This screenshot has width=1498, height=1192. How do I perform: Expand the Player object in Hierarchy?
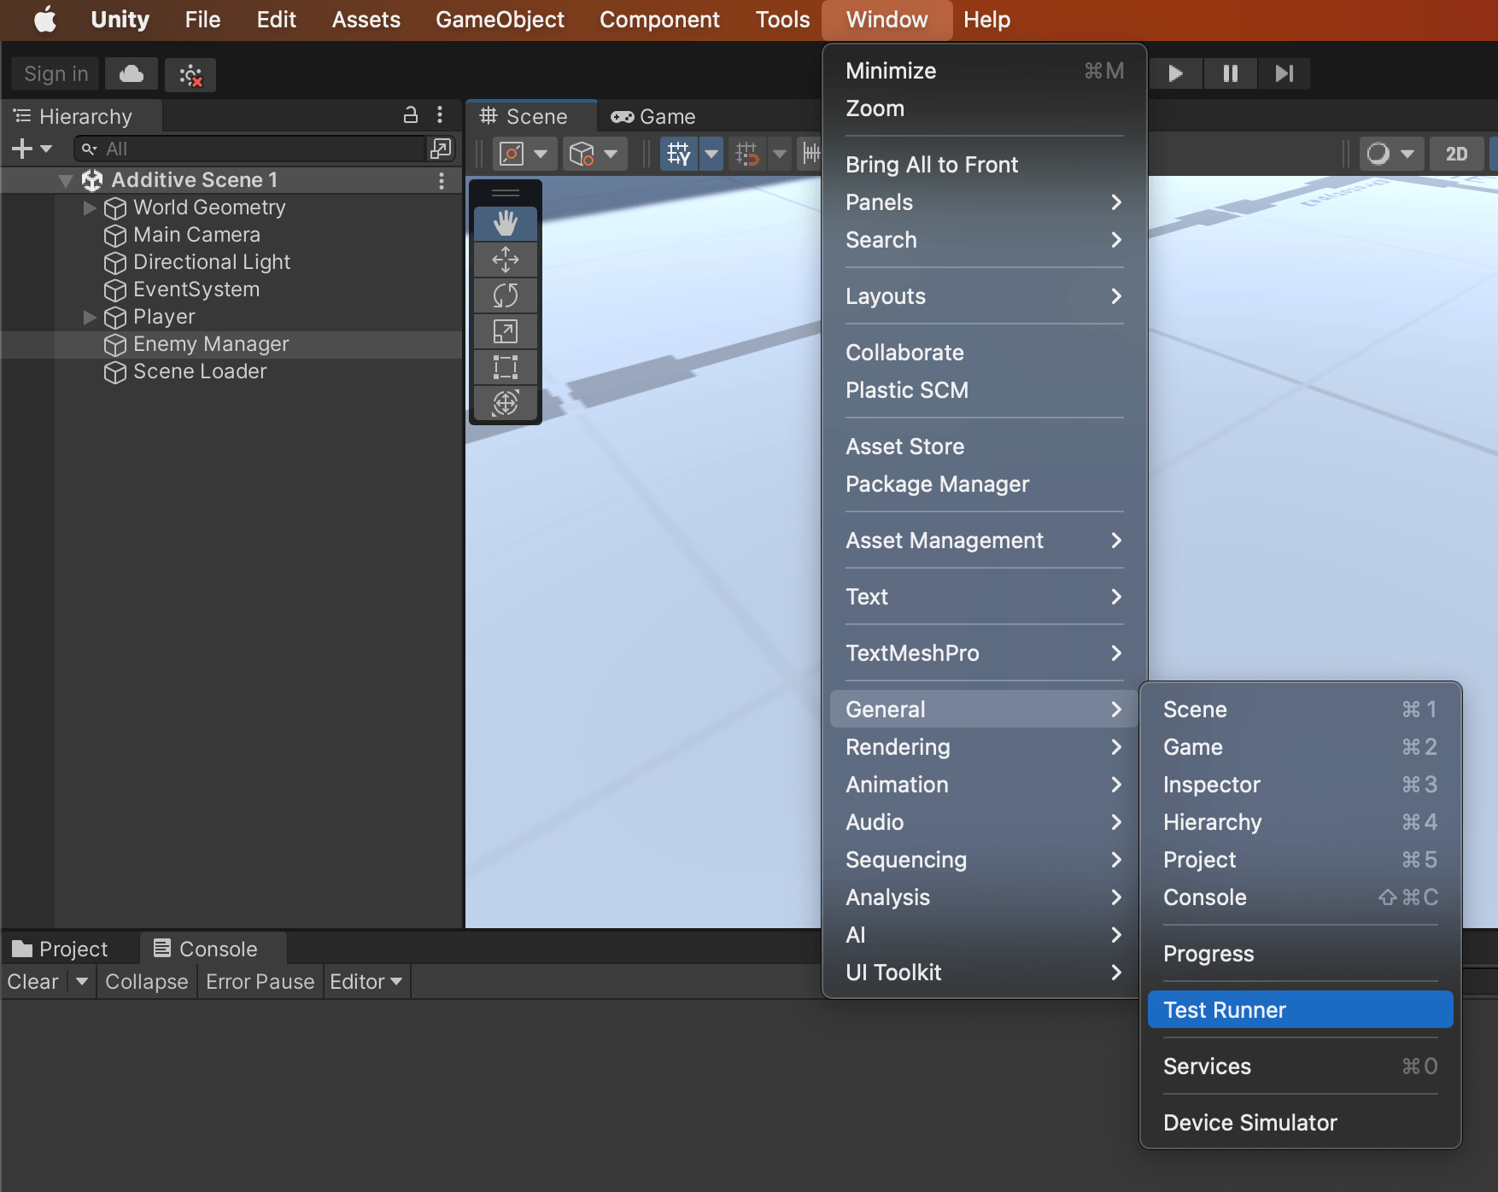[89, 317]
